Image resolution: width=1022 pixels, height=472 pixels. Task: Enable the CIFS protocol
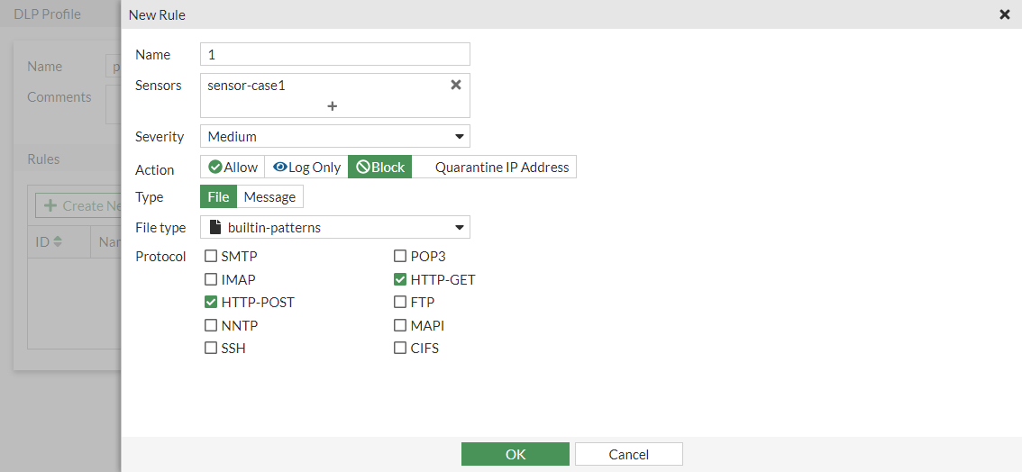(x=400, y=349)
